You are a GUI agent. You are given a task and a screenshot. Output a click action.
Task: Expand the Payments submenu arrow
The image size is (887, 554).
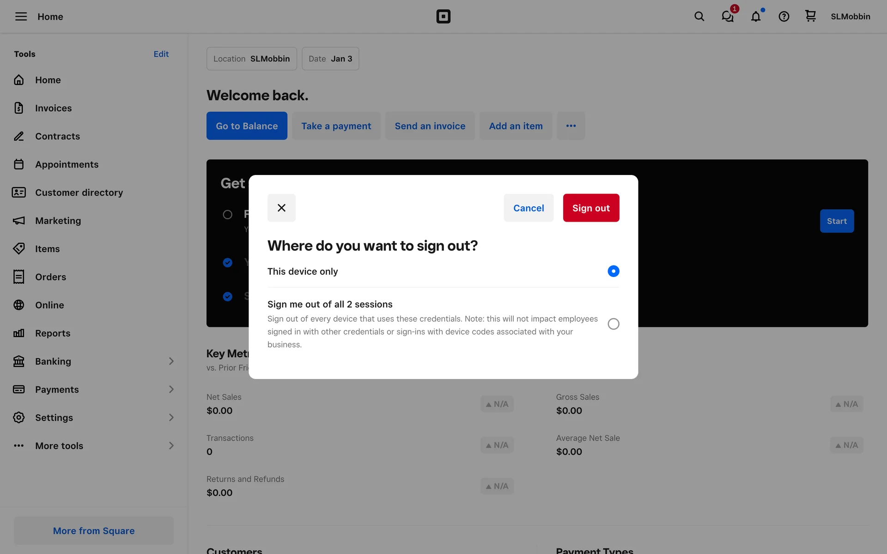click(171, 390)
